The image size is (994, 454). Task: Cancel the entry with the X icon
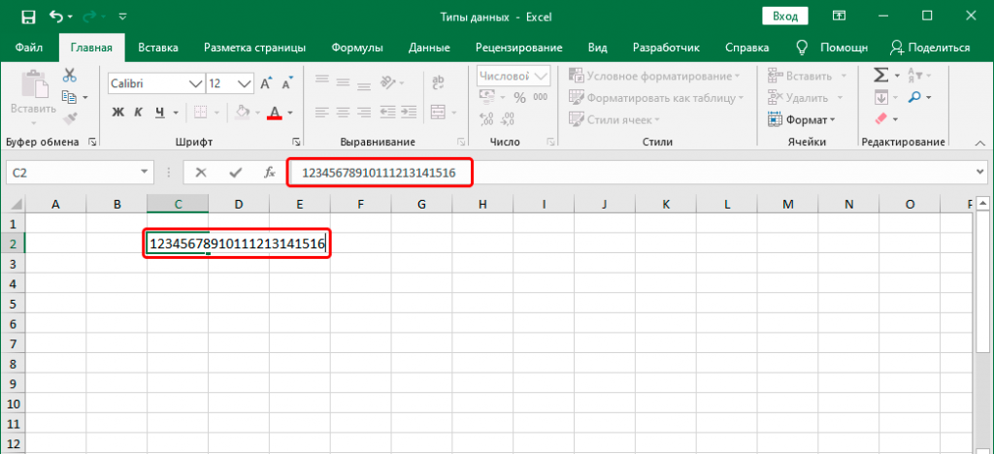tap(201, 173)
